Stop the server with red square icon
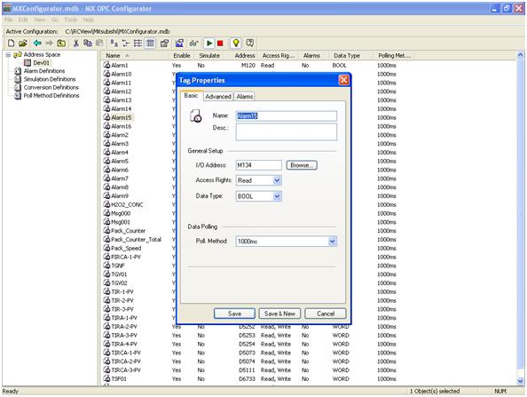The width and height of the screenshot is (527, 397). [x=221, y=43]
